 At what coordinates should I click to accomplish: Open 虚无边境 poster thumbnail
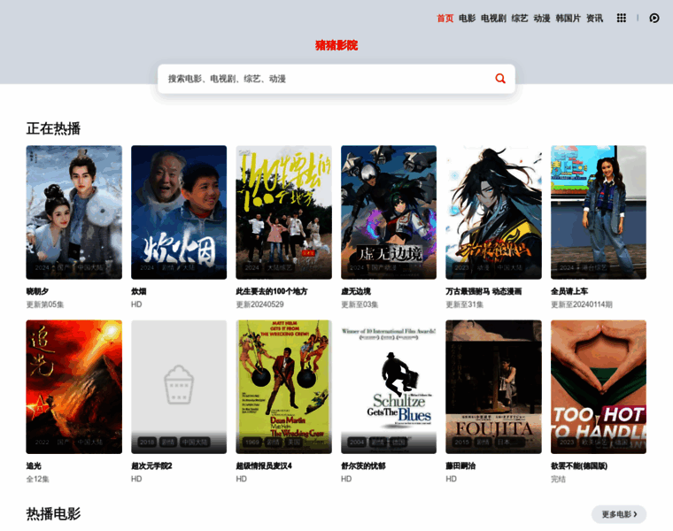(x=389, y=212)
